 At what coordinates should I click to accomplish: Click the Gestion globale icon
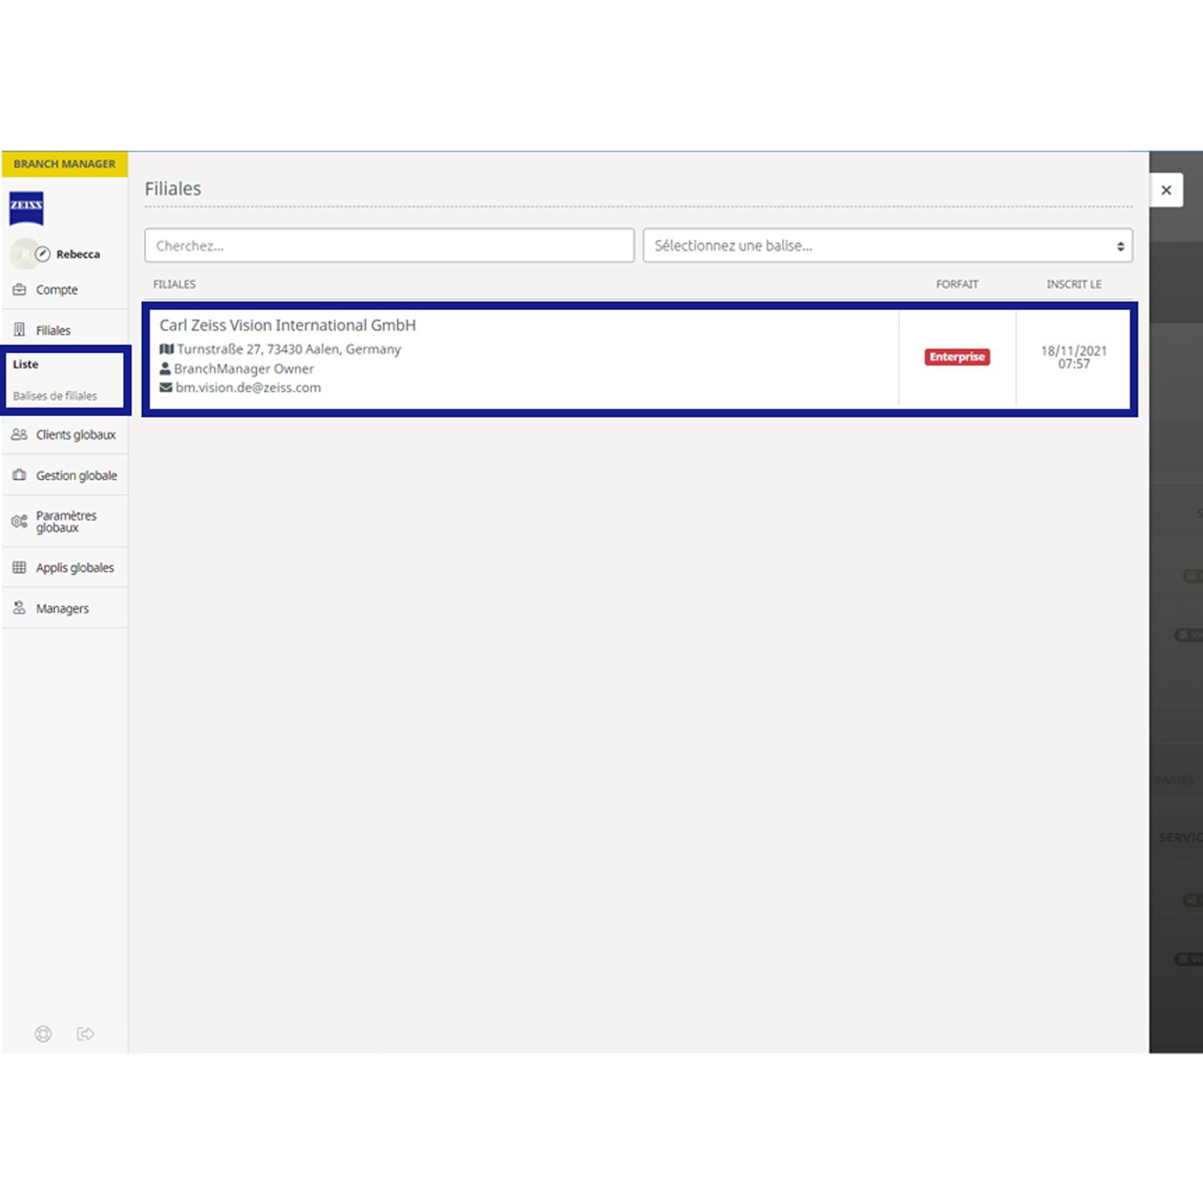tap(19, 475)
